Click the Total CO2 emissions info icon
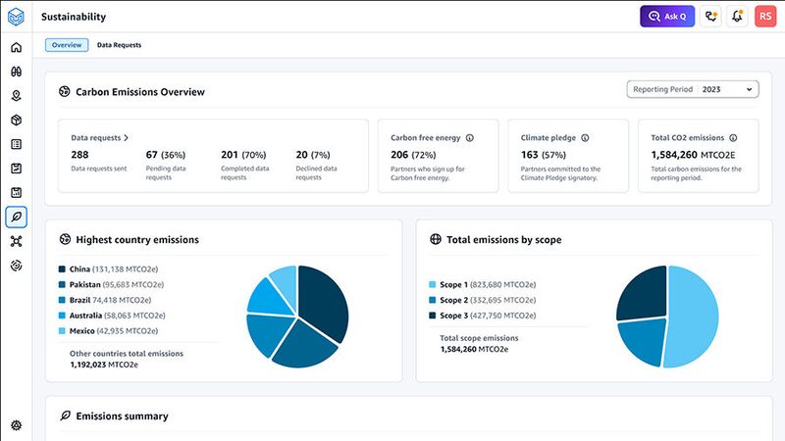The height and width of the screenshot is (441, 785). (x=733, y=138)
